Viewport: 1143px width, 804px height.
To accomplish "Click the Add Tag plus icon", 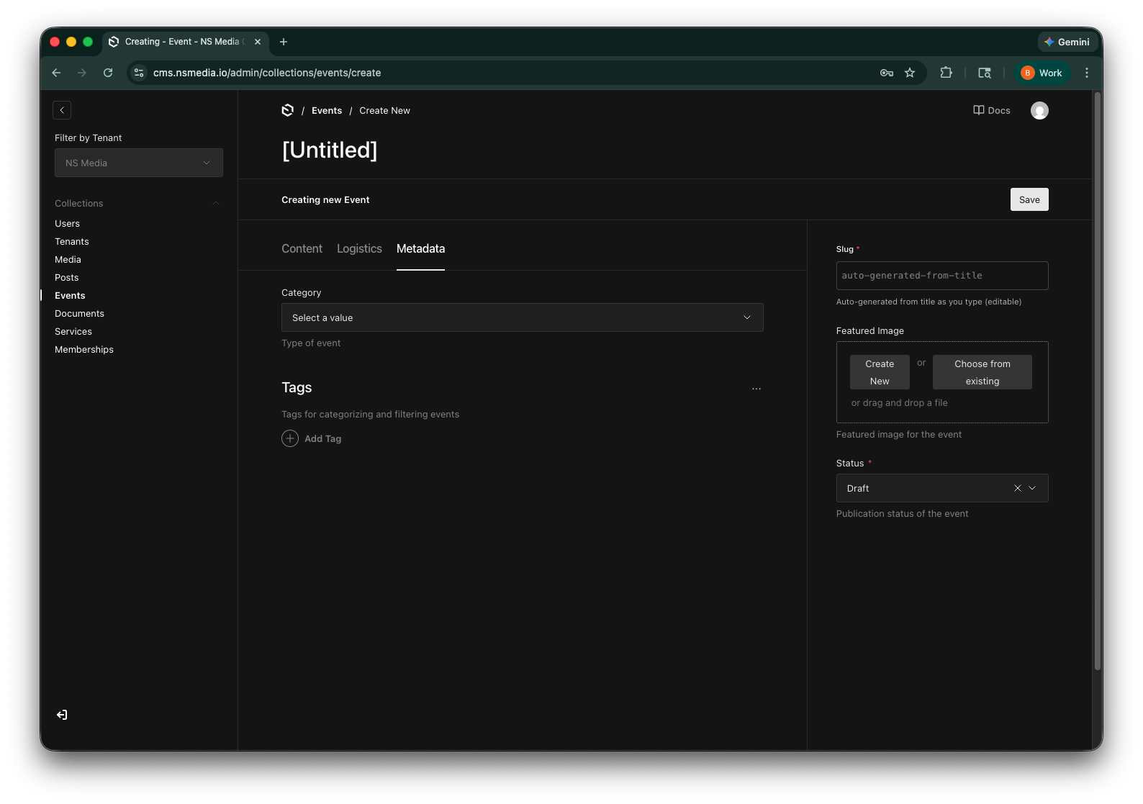I will click(x=290, y=438).
